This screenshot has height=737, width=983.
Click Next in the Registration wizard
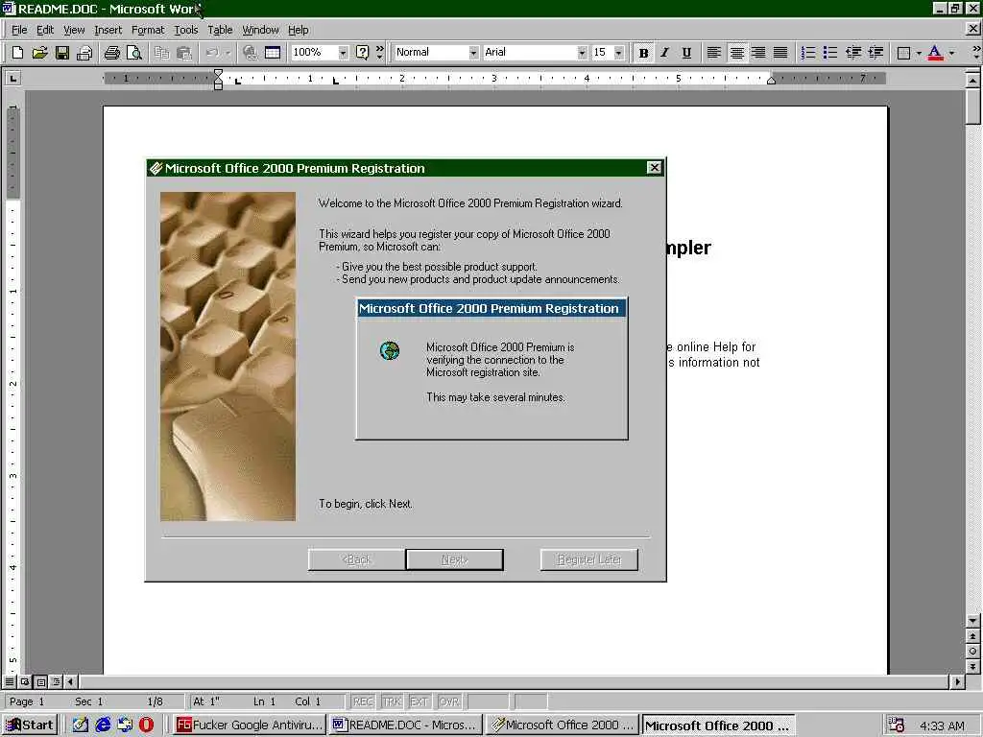click(454, 559)
